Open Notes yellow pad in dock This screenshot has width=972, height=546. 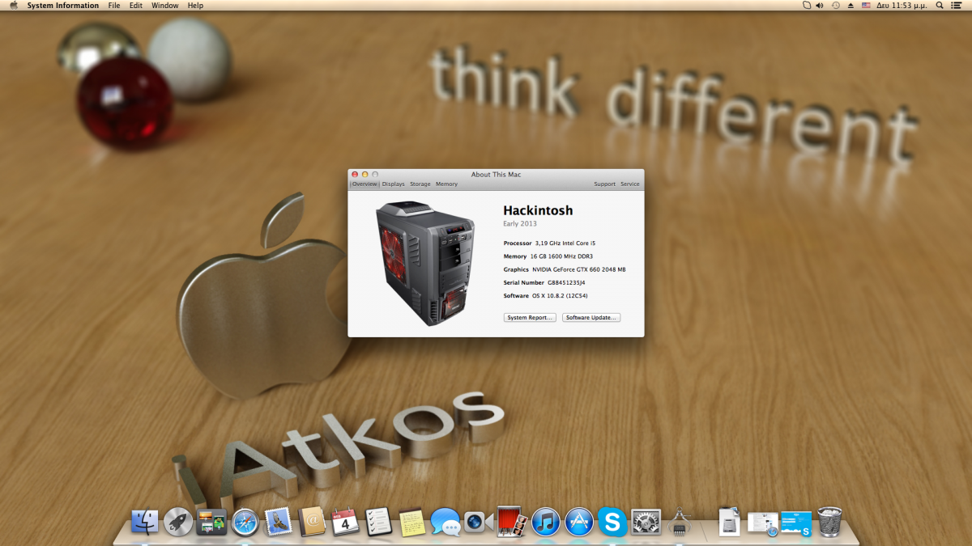pos(411,522)
